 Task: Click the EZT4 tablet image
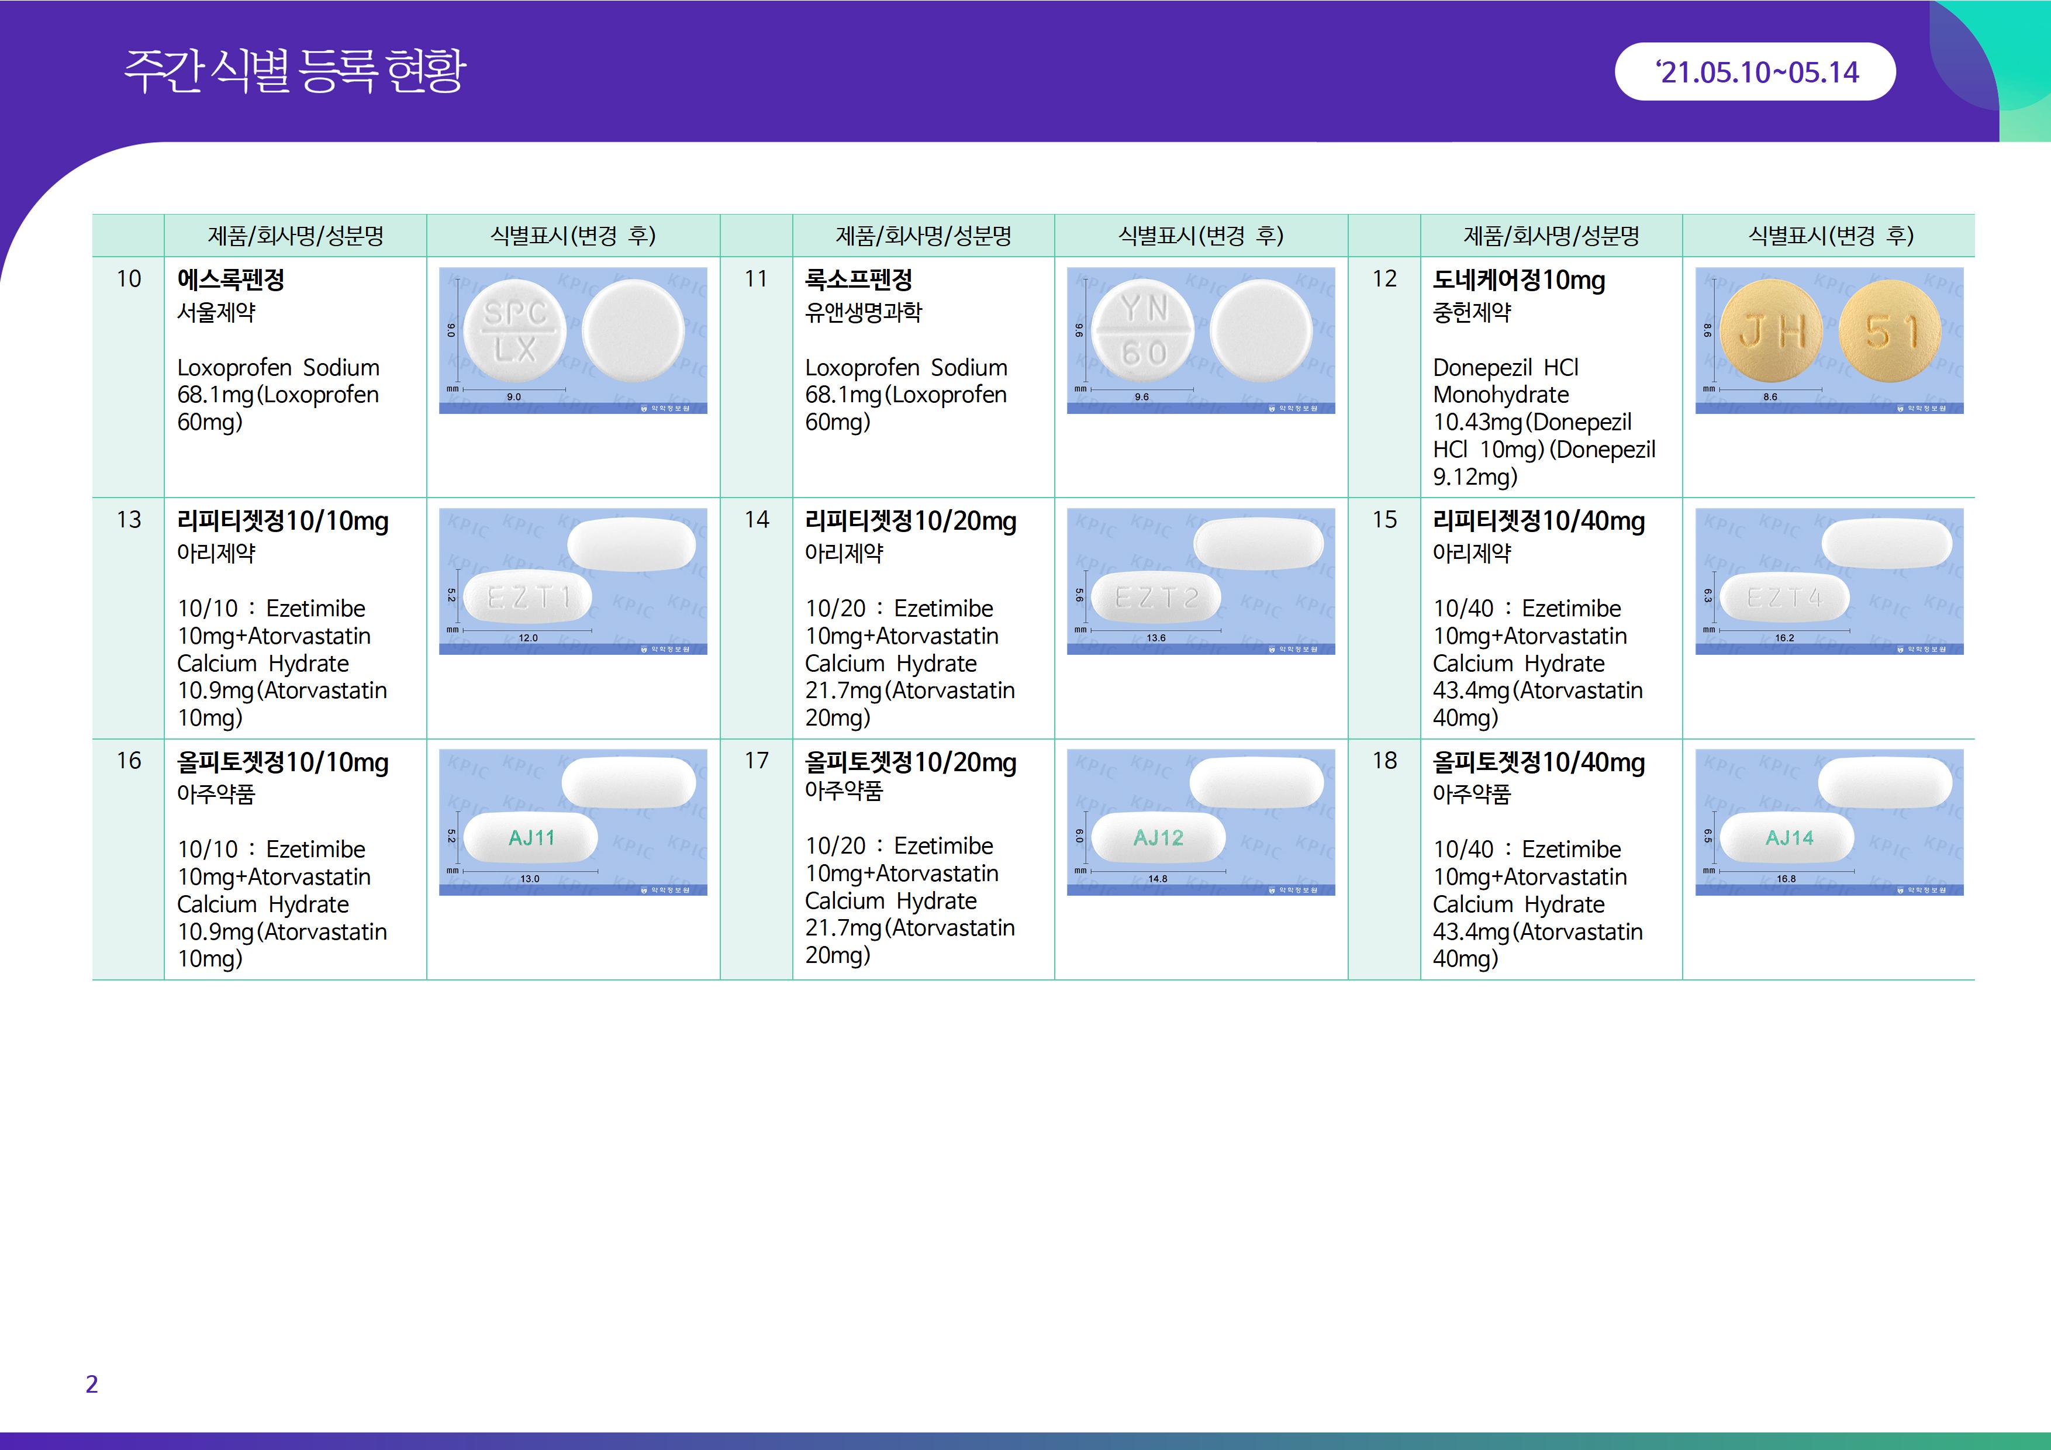1829,581
